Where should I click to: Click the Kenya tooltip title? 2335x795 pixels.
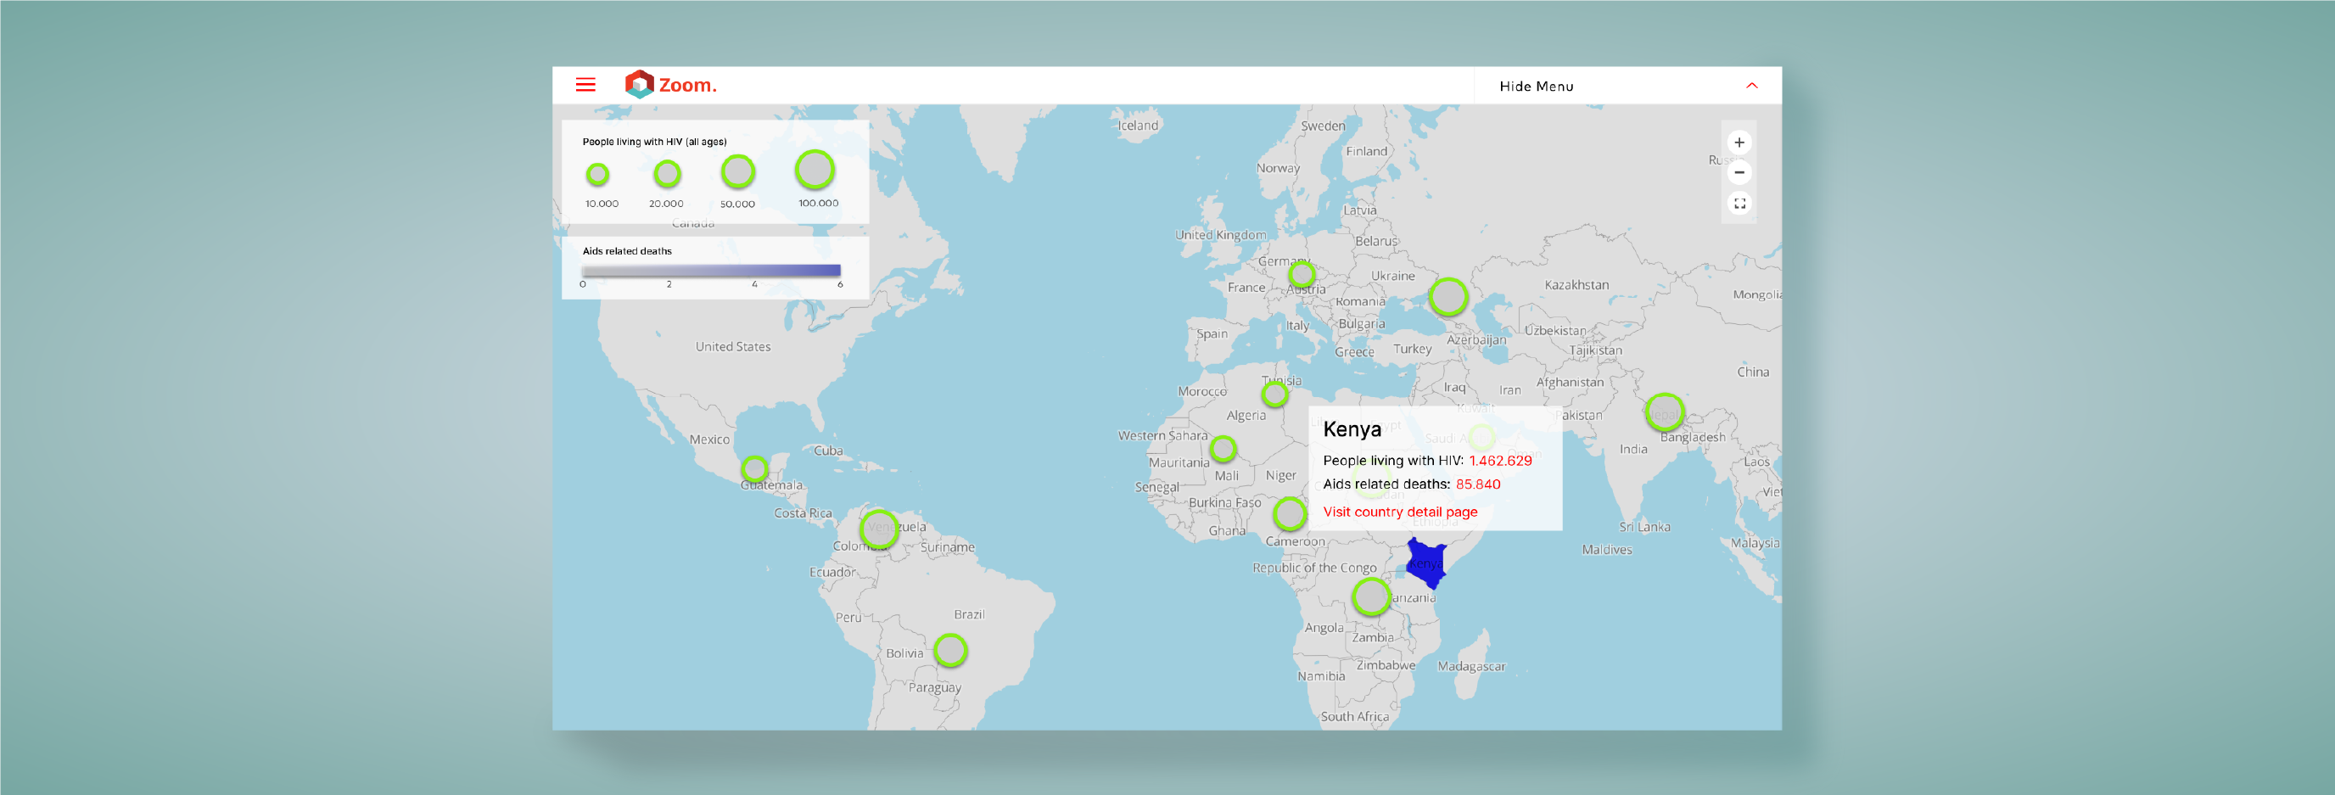1352,428
